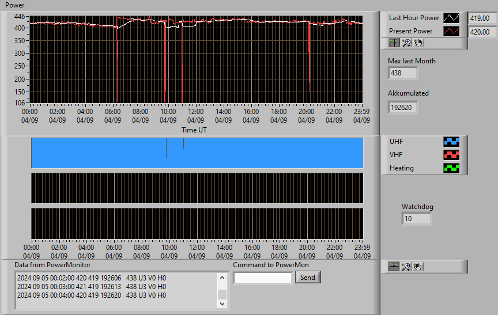Select crosshair cursor tool in lower graph palette
The image size is (498, 315).
pos(394,267)
